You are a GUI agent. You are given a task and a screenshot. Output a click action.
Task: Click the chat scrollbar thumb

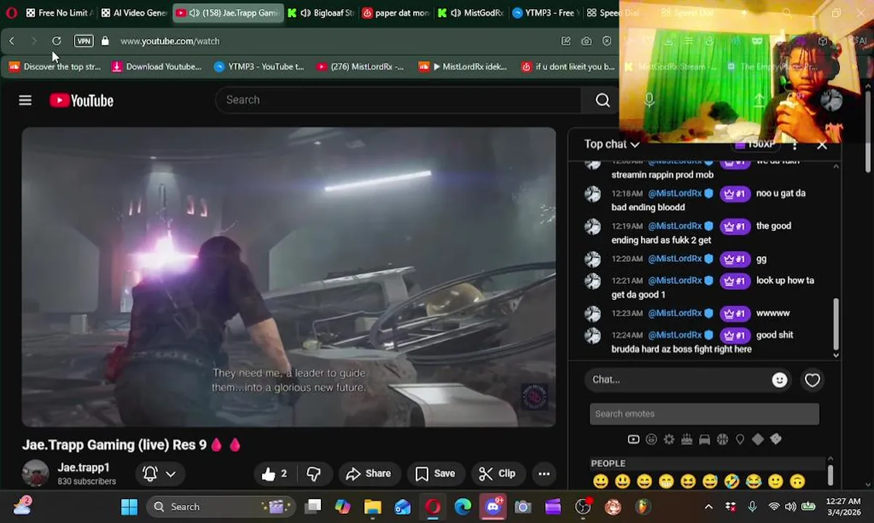[836, 323]
